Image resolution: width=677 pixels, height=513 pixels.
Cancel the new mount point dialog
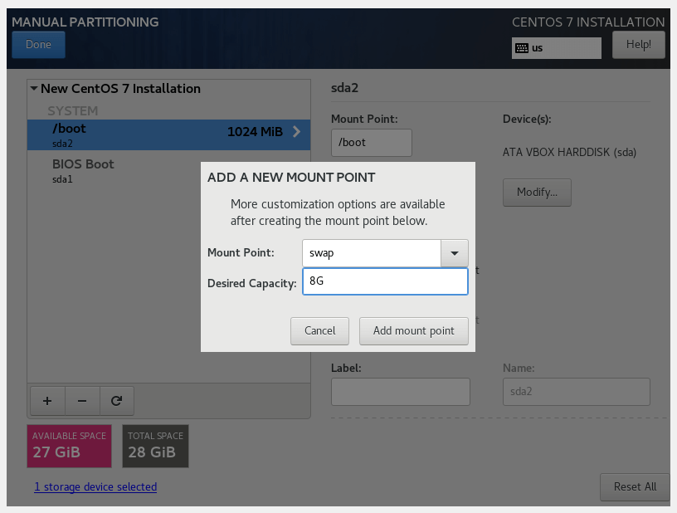(319, 330)
